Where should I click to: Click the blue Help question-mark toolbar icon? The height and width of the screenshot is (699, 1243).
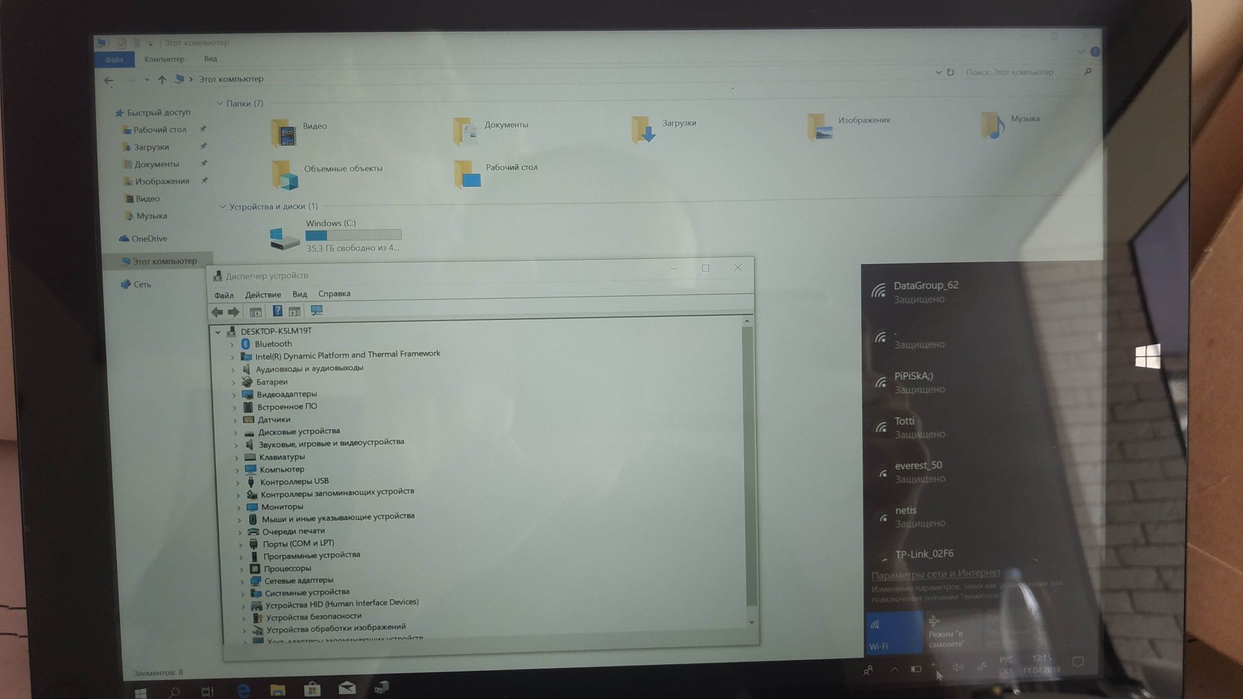[277, 311]
